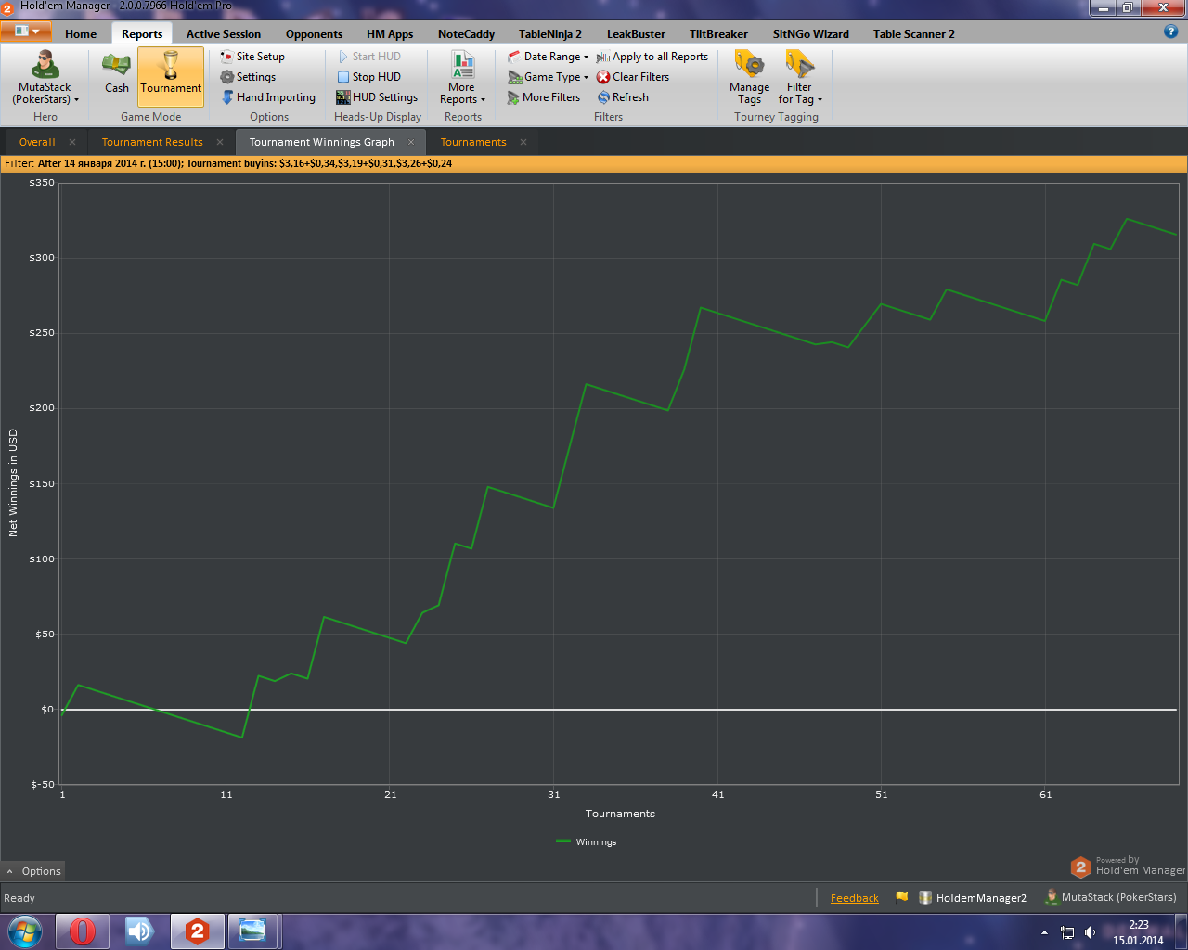Open the HM Apps tab
Image resolution: width=1188 pixels, height=950 pixels.
click(390, 34)
